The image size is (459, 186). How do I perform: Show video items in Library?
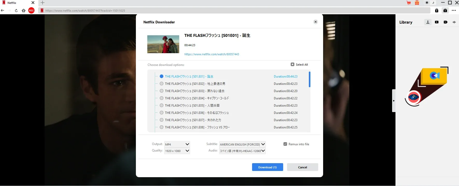coord(437,22)
